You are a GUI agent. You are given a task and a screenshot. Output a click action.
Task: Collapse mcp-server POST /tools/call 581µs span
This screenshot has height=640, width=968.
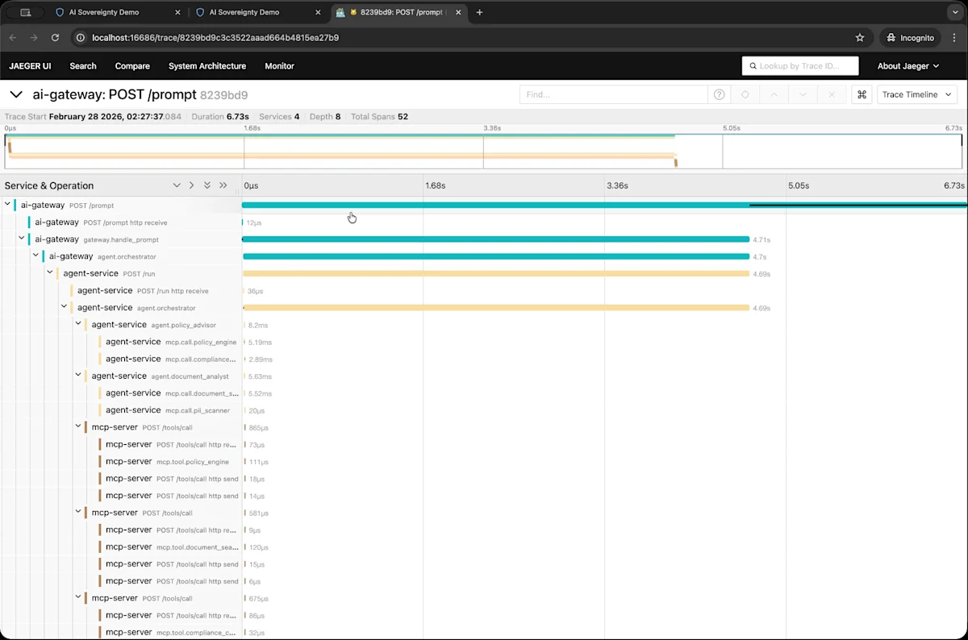coord(78,513)
